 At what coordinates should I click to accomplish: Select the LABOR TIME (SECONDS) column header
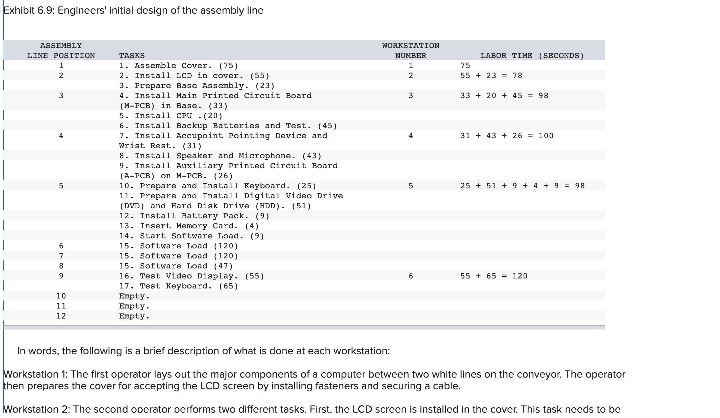pos(532,55)
